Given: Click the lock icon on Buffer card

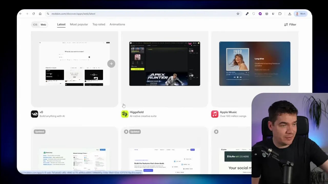Looking at the screenshot, I should (216, 132).
